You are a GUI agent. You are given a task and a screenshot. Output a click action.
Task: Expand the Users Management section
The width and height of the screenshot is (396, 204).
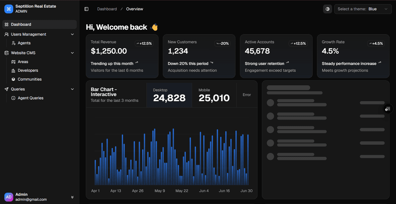click(x=72, y=34)
